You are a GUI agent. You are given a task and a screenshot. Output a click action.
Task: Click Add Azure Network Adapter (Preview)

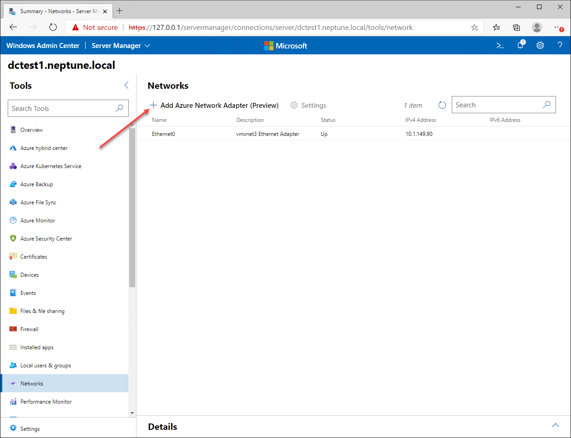click(213, 105)
